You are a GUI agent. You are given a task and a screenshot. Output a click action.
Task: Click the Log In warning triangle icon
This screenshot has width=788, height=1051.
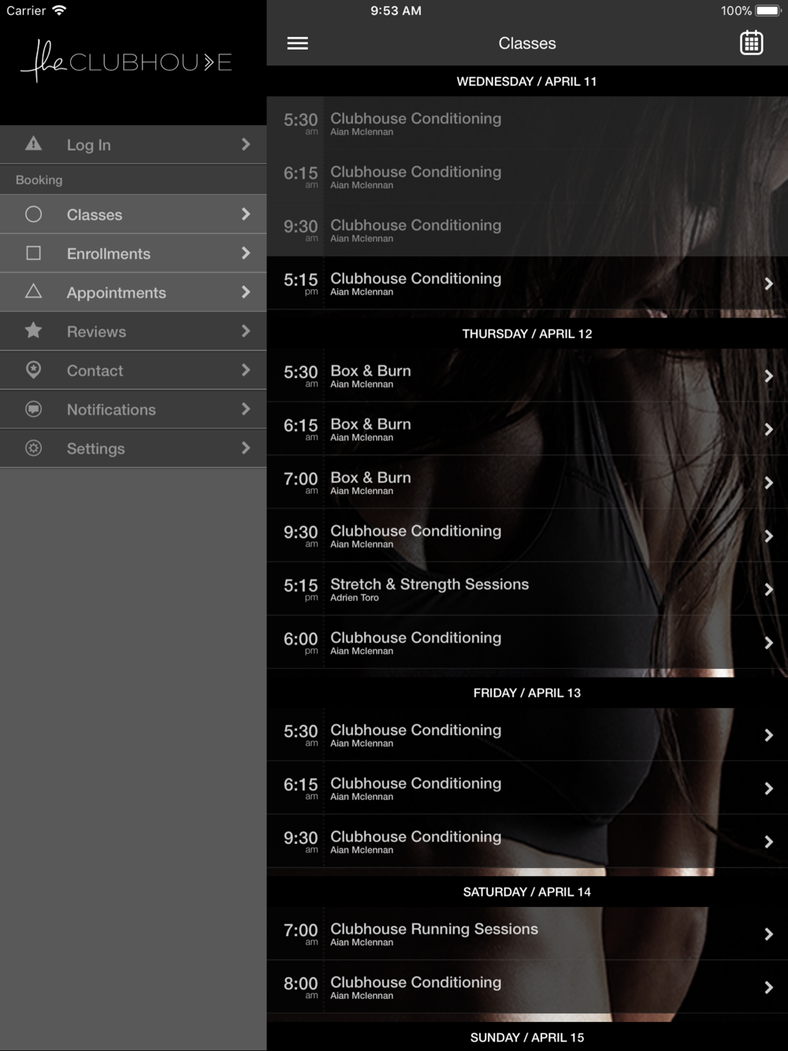point(33,143)
